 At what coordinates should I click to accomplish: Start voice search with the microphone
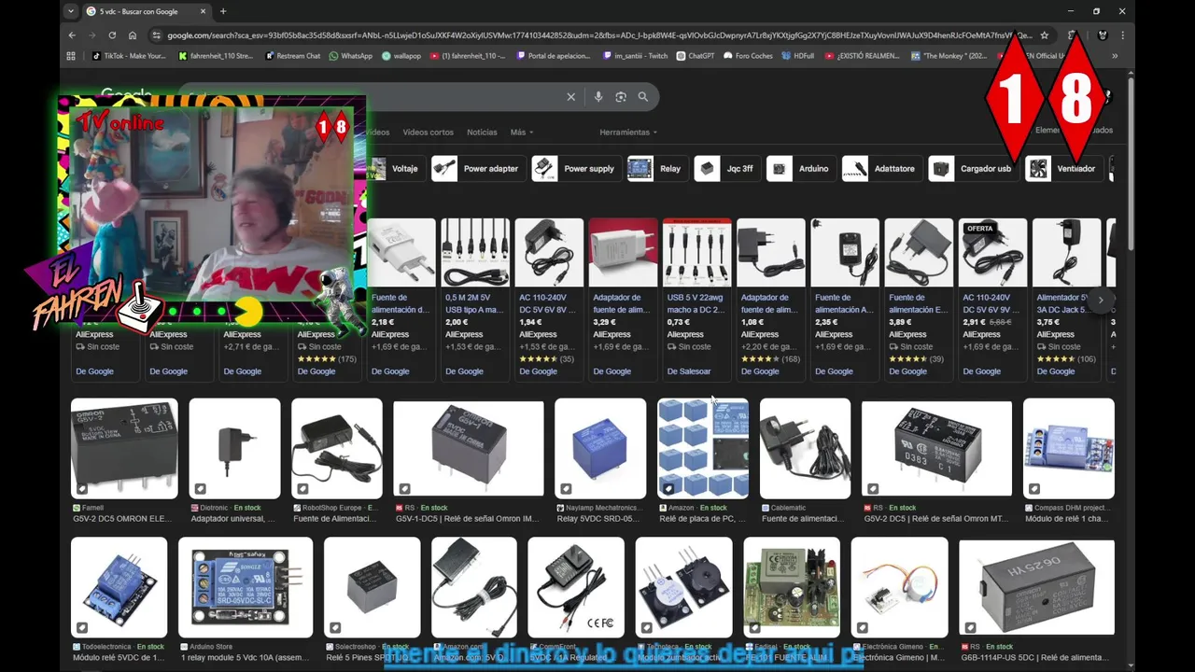[598, 97]
